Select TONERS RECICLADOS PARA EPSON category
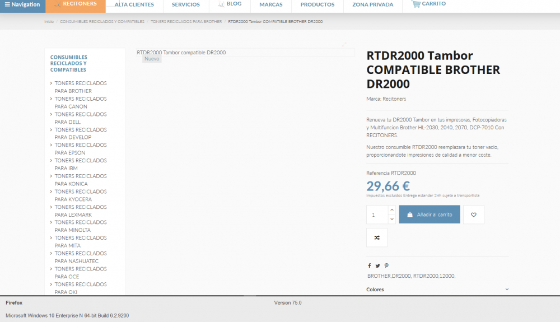Viewport: 560px width, 322px height. 80,149
